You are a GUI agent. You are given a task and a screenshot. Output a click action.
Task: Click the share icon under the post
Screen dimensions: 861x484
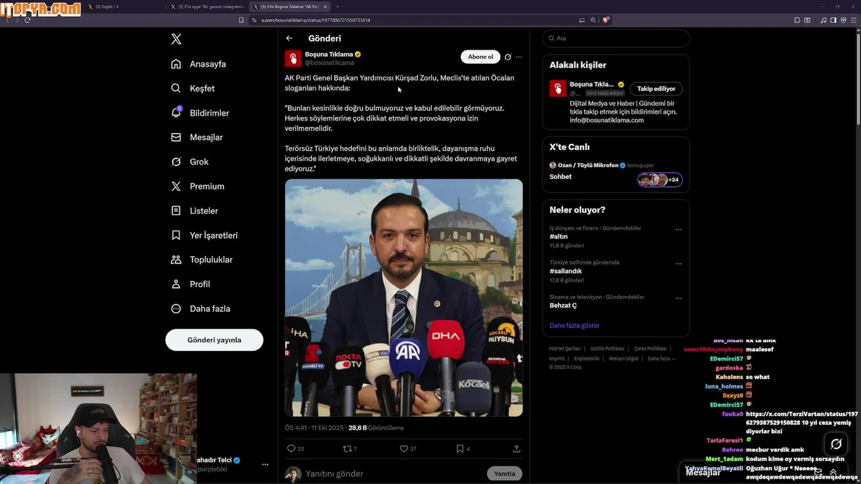[x=517, y=448]
